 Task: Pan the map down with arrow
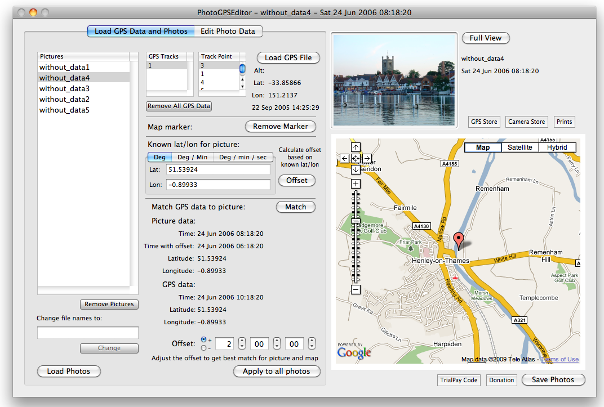pos(356,169)
